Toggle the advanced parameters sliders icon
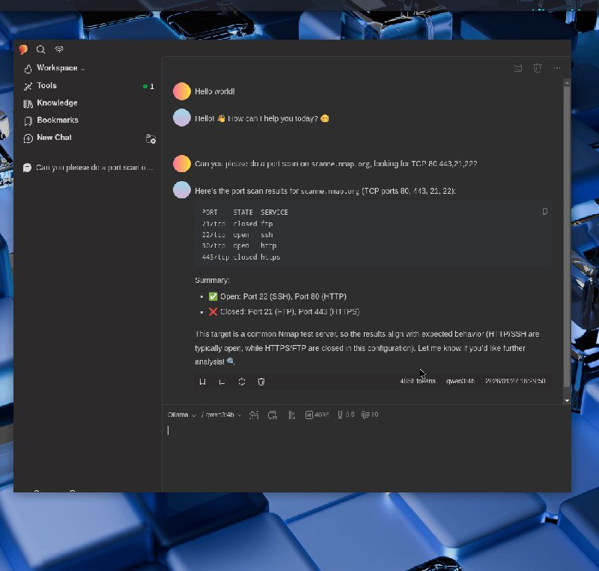This screenshot has width=599, height=571. pos(291,415)
